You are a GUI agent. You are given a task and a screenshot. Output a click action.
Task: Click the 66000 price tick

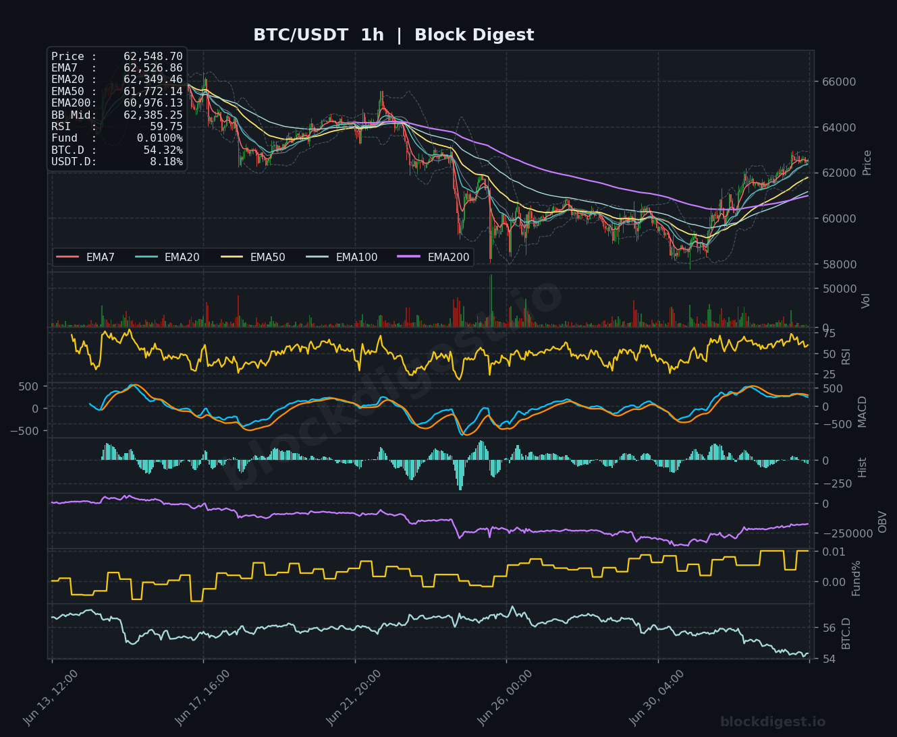[838, 82]
